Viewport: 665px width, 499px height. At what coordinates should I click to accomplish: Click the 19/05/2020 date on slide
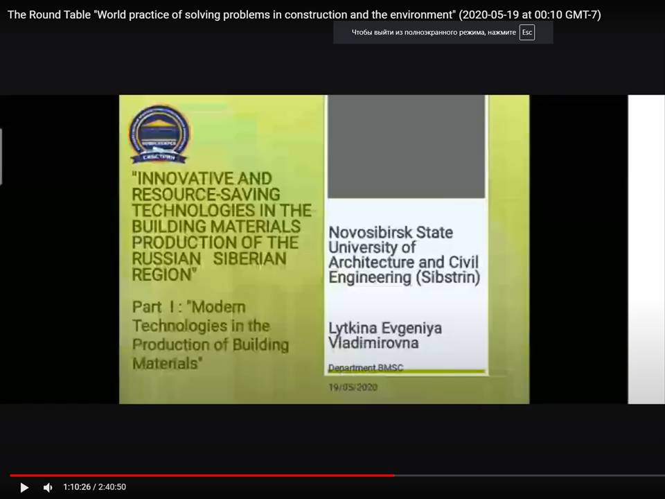[x=353, y=387]
